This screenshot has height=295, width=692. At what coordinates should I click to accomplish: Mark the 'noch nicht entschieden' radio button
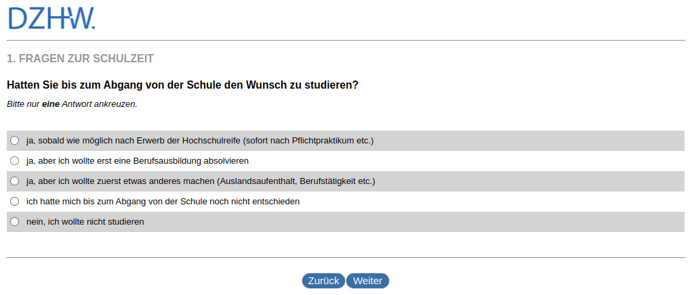[15, 202]
